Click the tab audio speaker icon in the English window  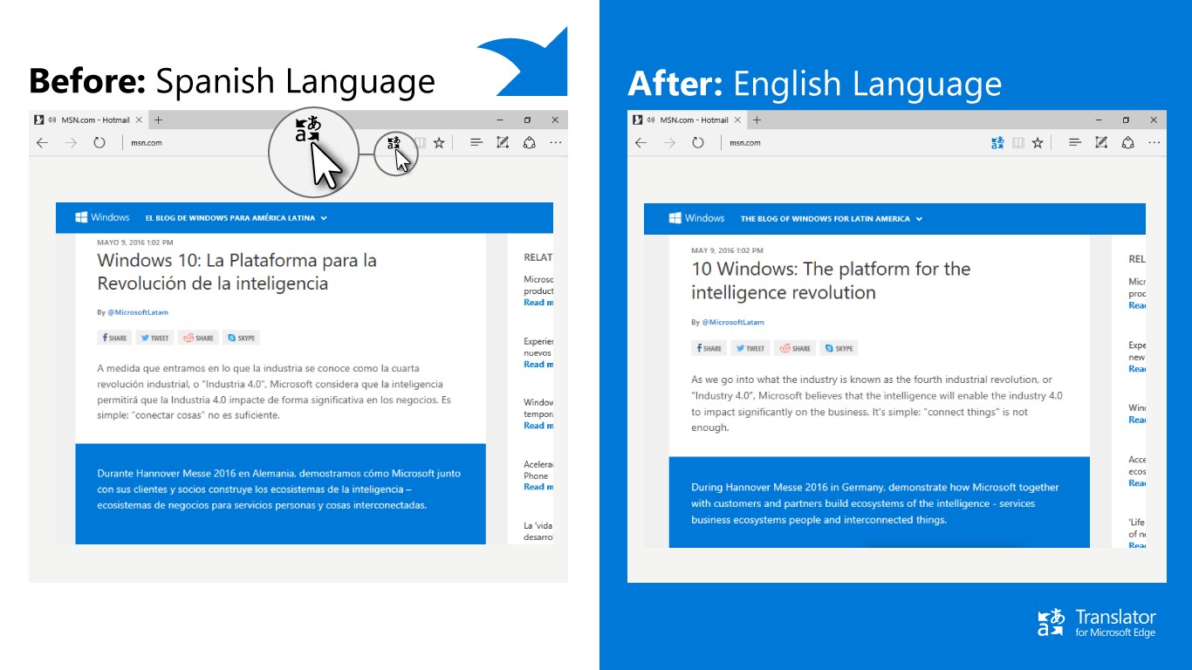[x=651, y=120]
